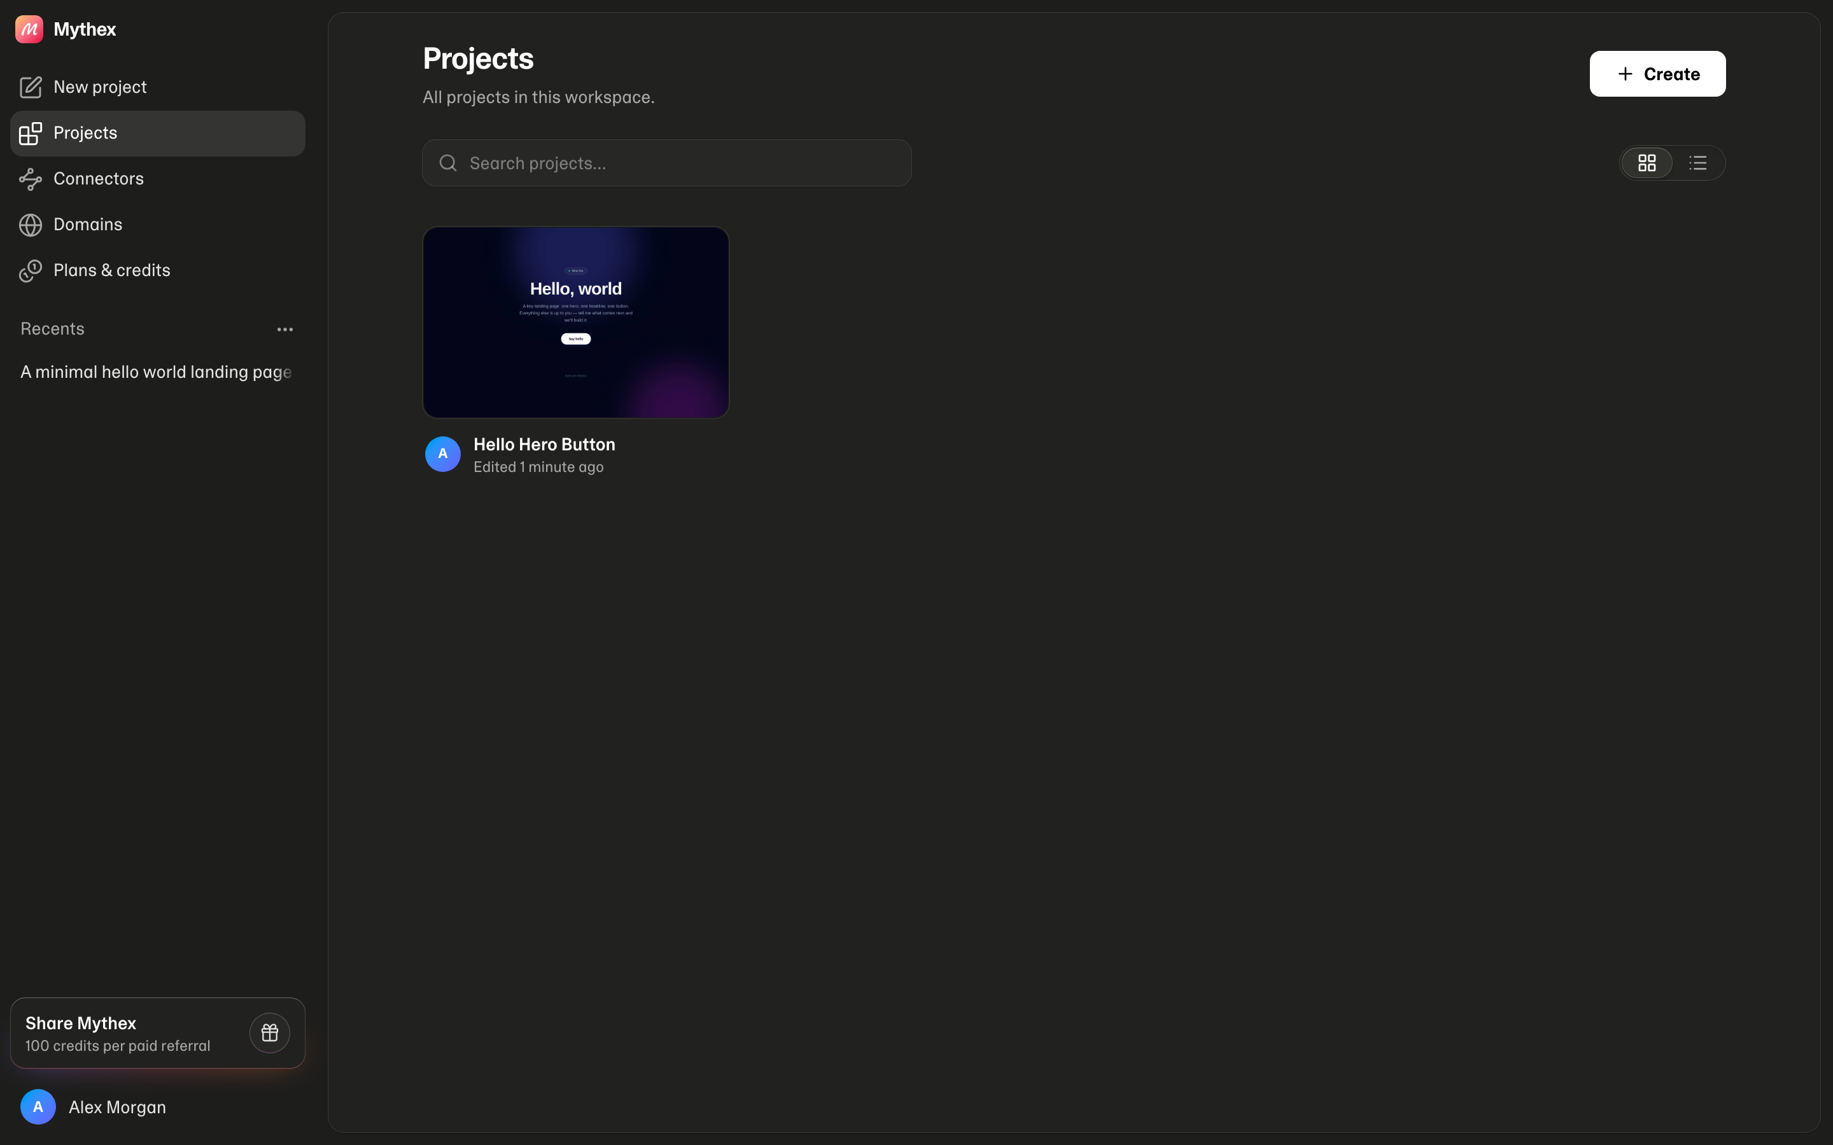Click the New project pencil icon
The image size is (1833, 1145).
point(31,87)
